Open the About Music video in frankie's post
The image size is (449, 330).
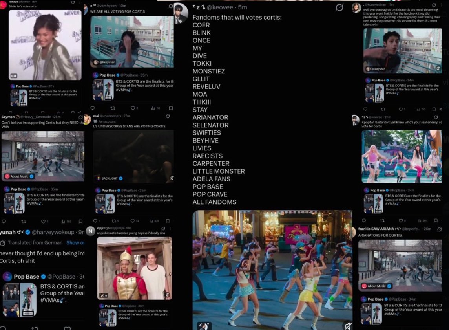[x=400, y=266]
